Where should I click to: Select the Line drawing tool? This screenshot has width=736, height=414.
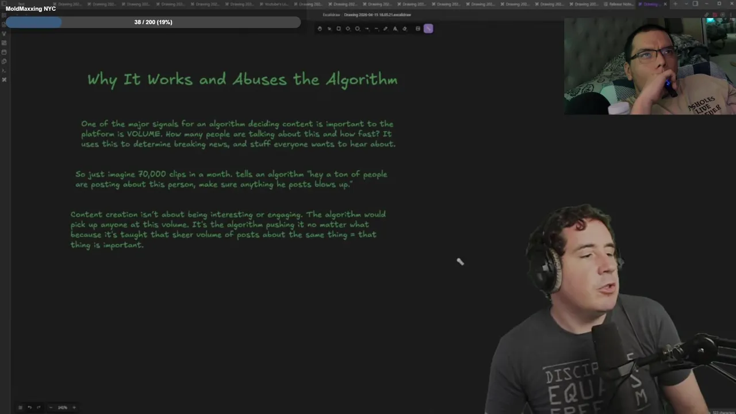click(377, 29)
